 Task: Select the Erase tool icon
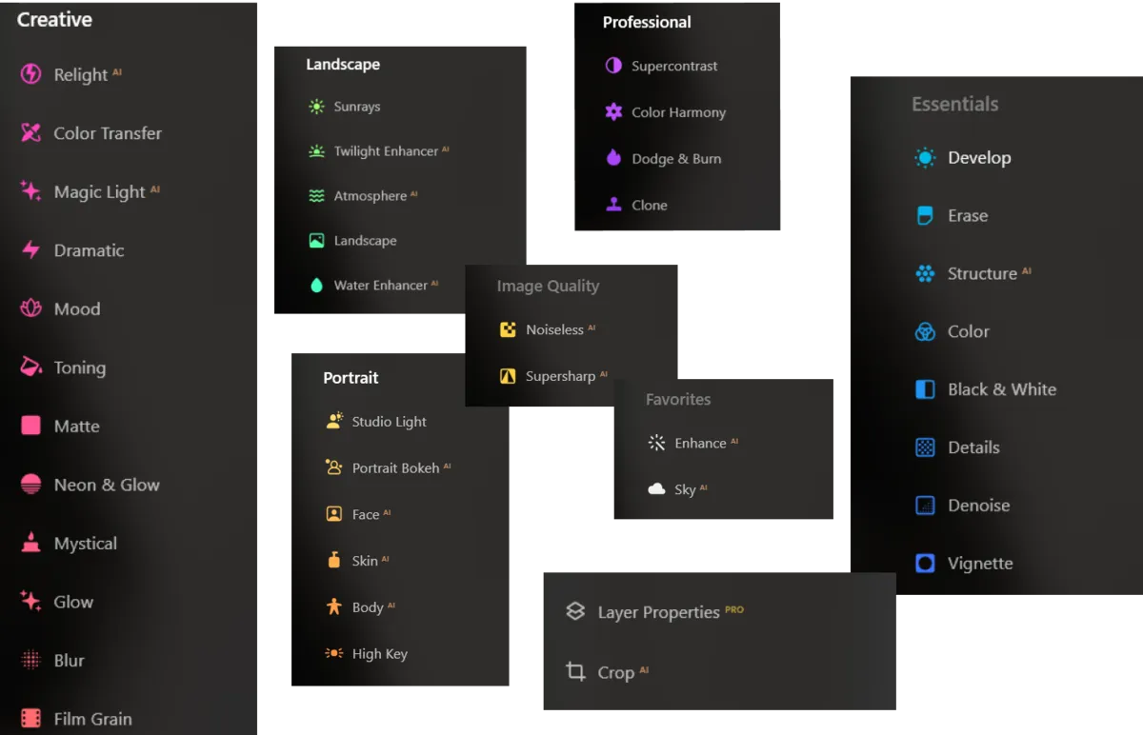click(923, 215)
